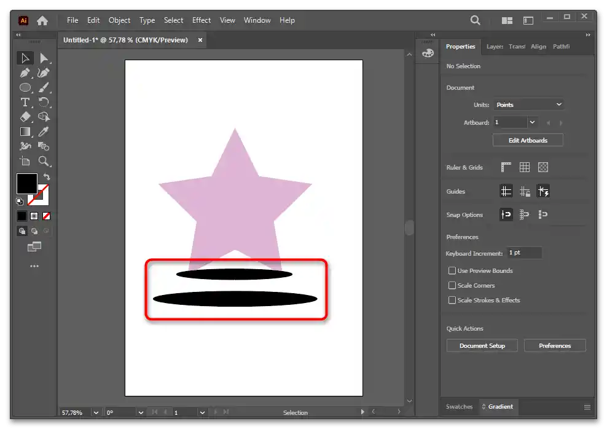Screen dimensions: 607x429
Task: Enable Scale Corners checkbox
Action: coord(452,285)
